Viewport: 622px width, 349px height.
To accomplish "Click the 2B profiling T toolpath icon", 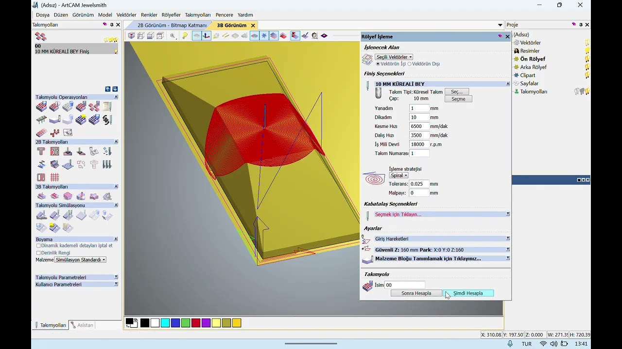I will 41,151.
